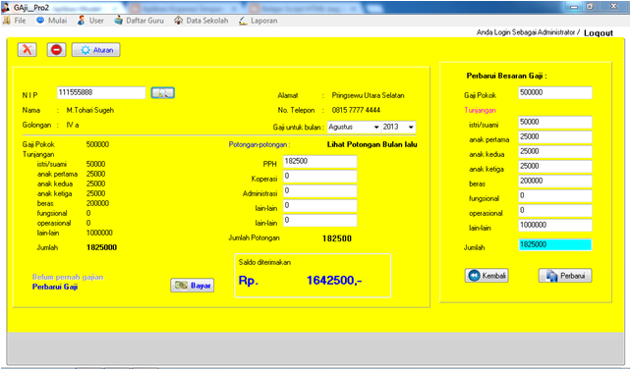Click the red stop circle icon button
Screen dimensions: 631x370
tap(56, 50)
